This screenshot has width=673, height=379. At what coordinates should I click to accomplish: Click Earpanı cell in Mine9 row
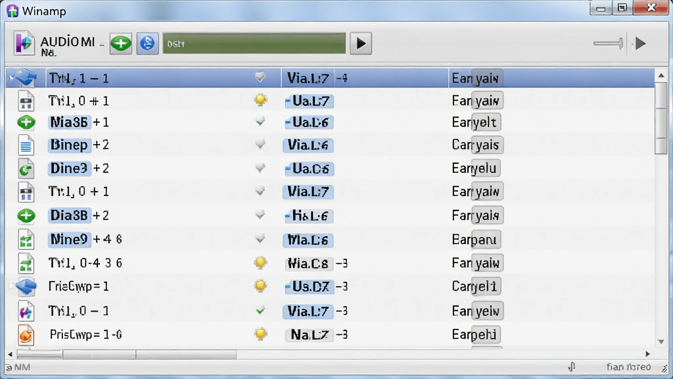pos(476,240)
